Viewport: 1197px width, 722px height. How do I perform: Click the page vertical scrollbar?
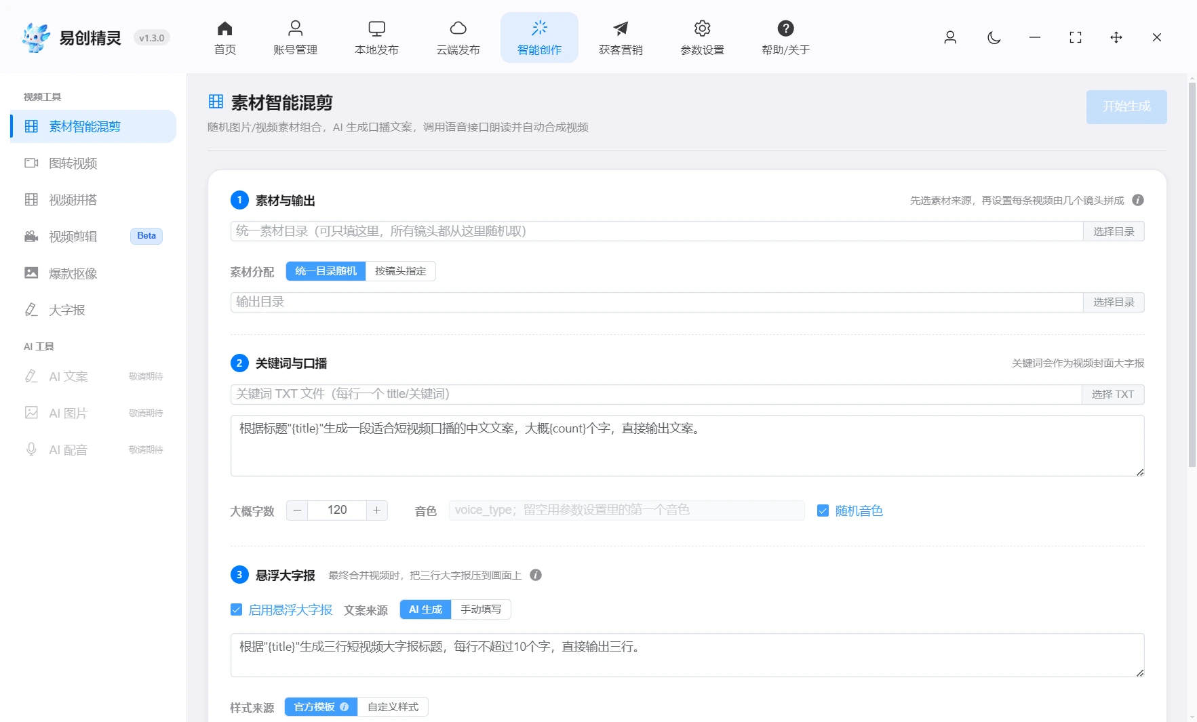click(1192, 275)
